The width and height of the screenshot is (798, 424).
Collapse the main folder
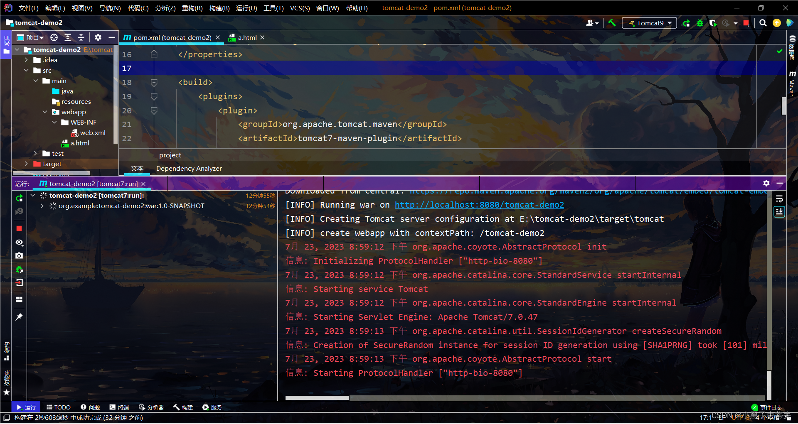click(x=36, y=81)
